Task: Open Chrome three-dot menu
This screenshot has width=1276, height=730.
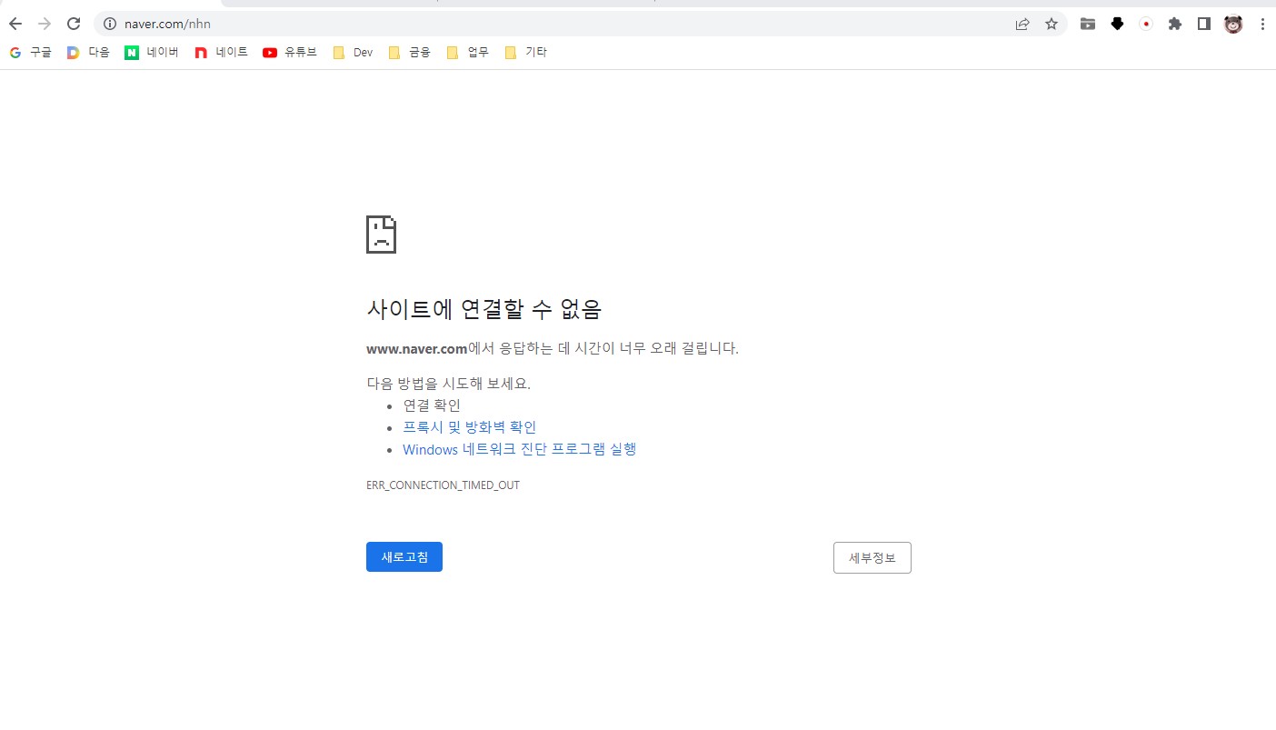Action: tap(1262, 24)
